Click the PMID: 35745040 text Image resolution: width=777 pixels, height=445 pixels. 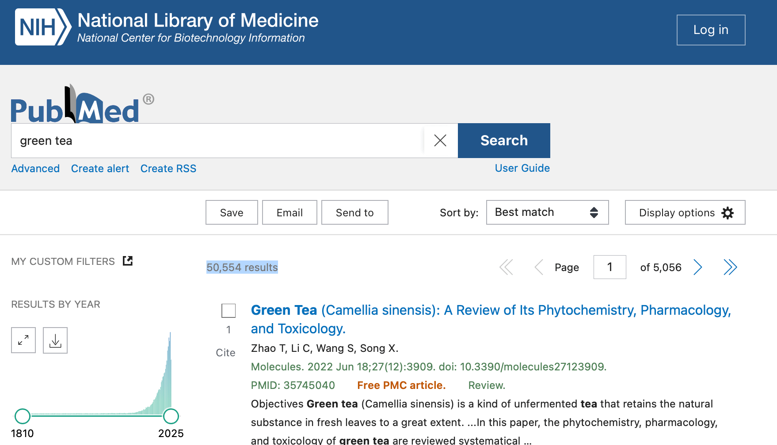293,385
